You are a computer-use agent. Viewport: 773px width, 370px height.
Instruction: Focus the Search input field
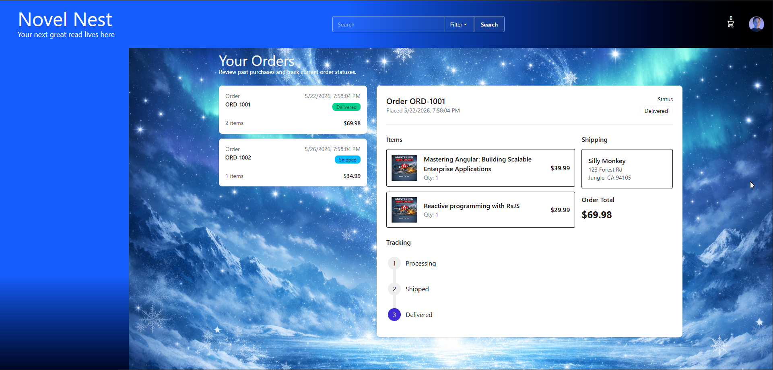click(x=388, y=25)
